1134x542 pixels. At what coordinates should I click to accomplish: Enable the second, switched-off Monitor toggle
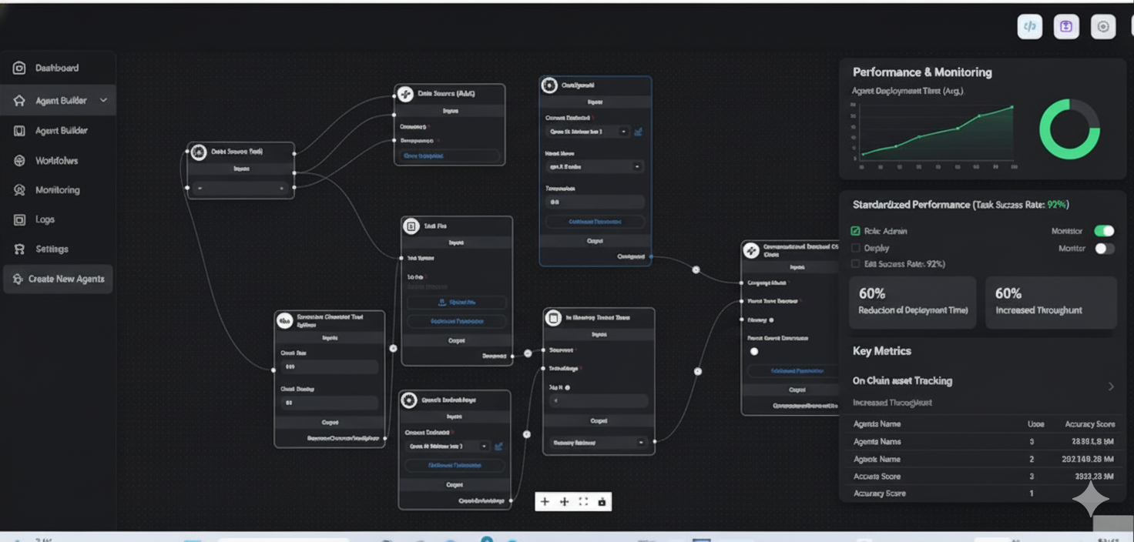pos(1104,249)
